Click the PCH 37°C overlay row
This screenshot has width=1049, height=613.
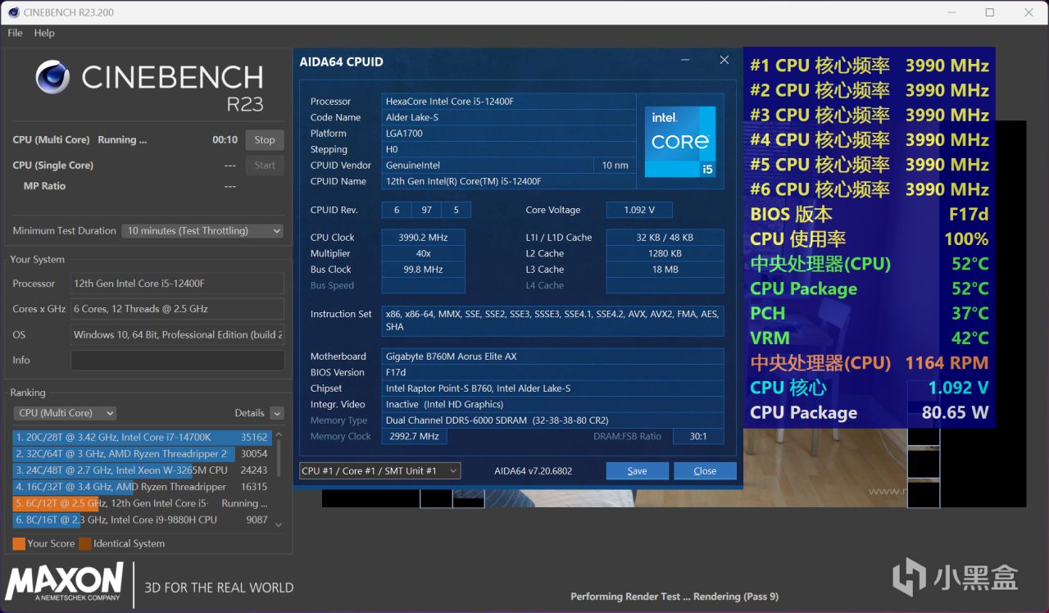click(870, 314)
